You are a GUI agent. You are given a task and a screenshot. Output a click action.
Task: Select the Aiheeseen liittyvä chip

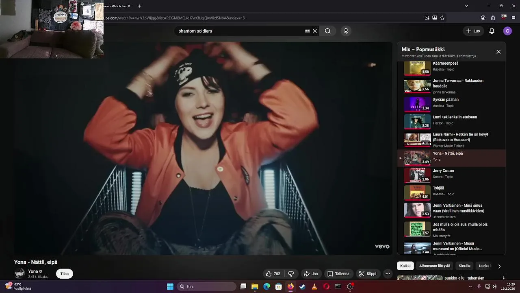(435, 266)
